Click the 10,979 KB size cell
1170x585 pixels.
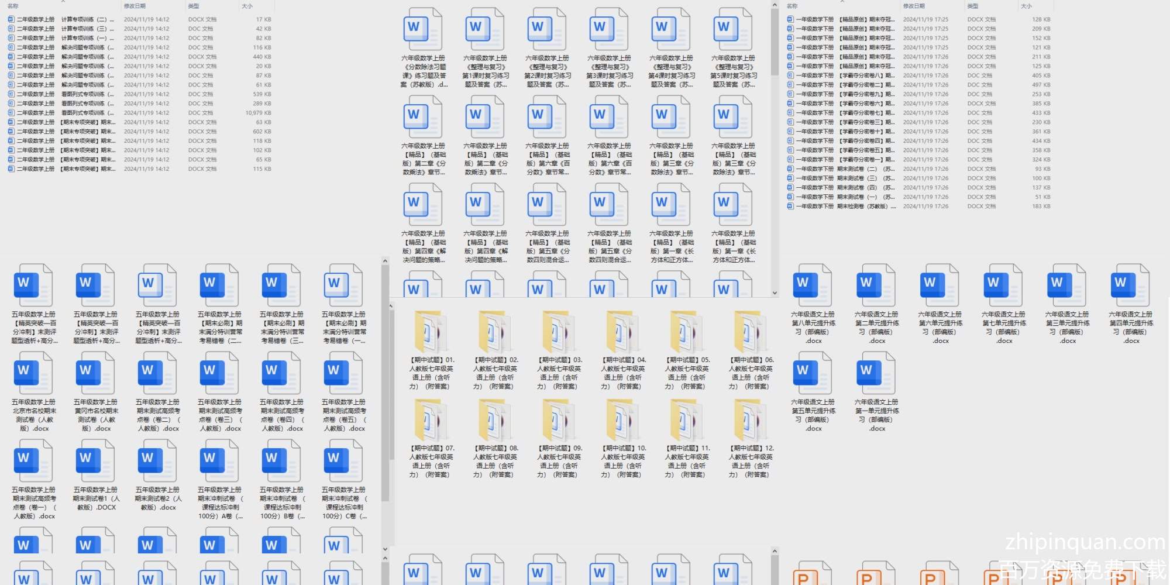(x=258, y=113)
